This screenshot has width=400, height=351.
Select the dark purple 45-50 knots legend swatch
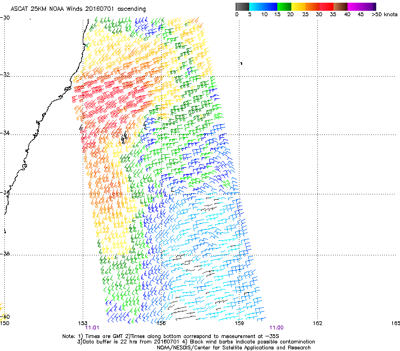click(x=369, y=6)
